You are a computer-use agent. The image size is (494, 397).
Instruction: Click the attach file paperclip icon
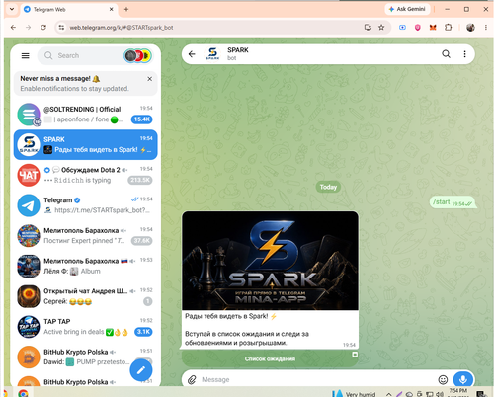point(192,379)
